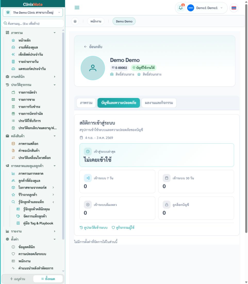Click the รีวิวจากลูกค้า star icon
The width and height of the screenshot is (248, 284).
click(x=13, y=195)
